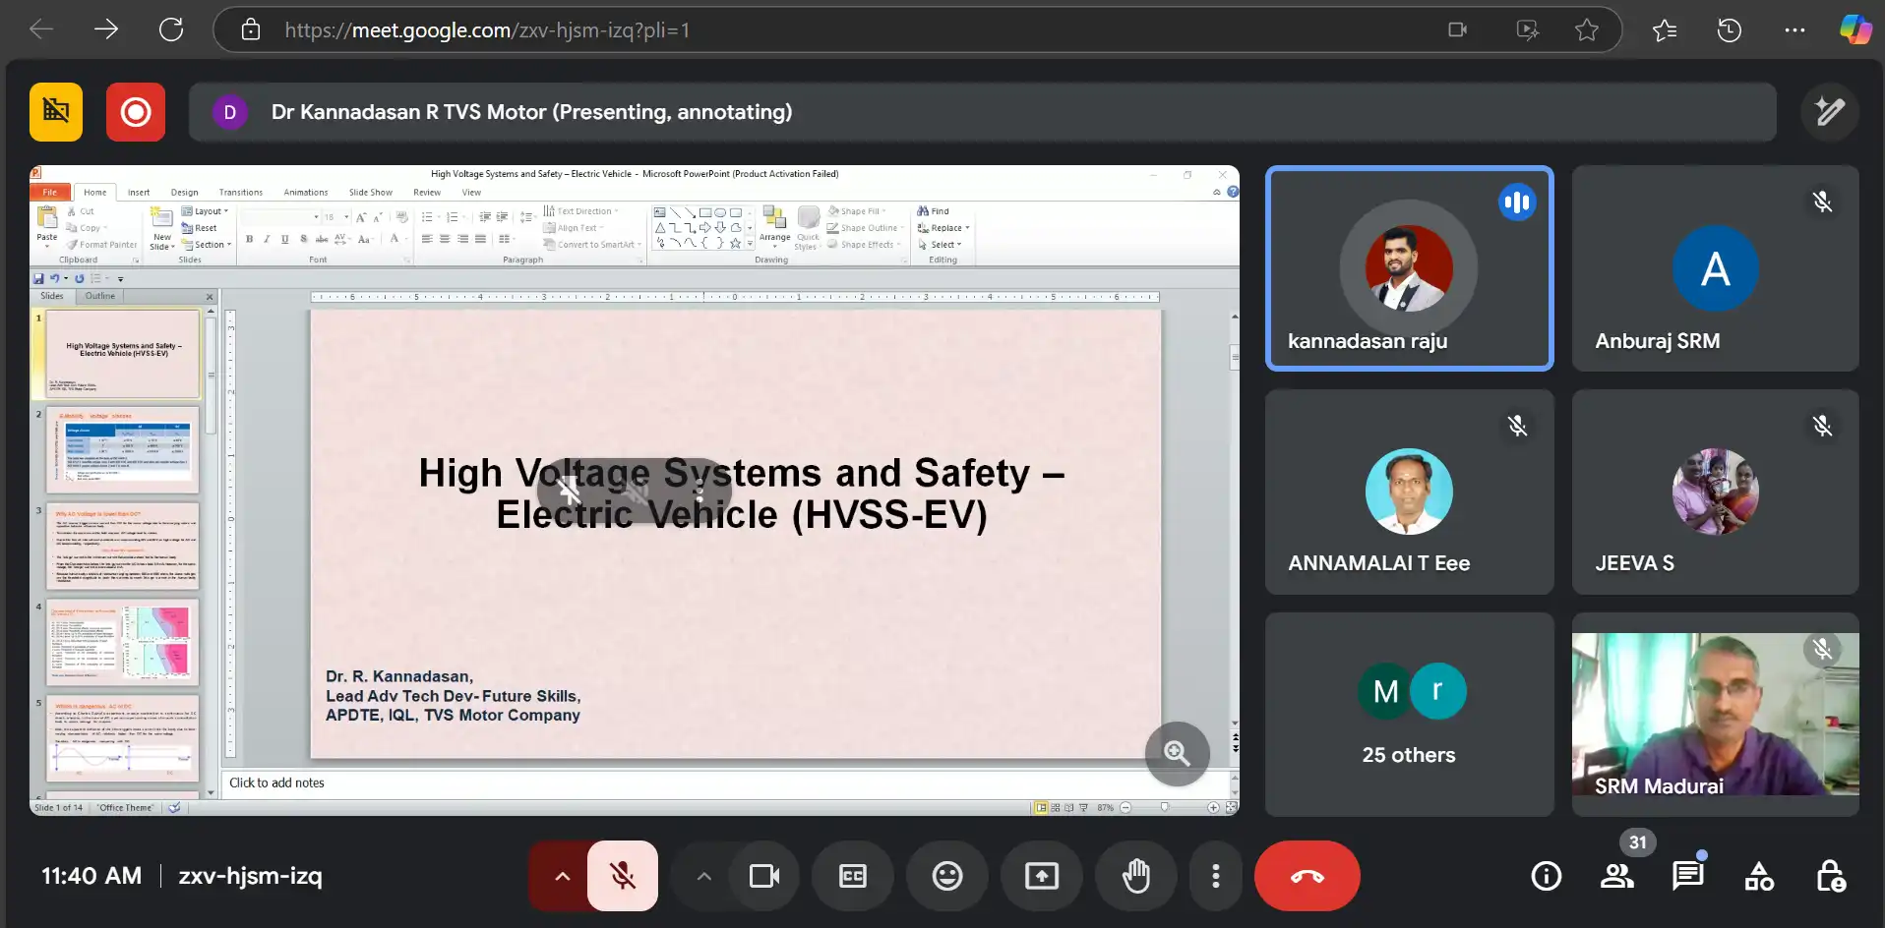
Task: Open the activities shapes icon
Action: tap(1758, 876)
